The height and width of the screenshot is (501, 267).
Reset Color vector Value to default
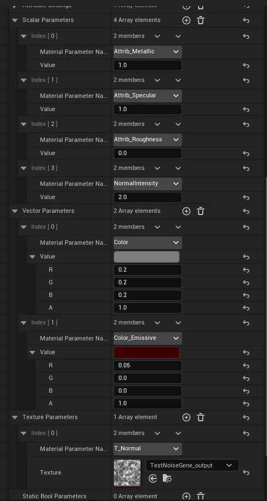pyautogui.click(x=246, y=257)
